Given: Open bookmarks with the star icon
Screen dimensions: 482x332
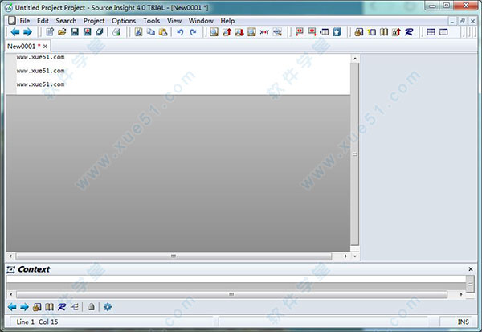Looking at the screenshot, I should 337,32.
